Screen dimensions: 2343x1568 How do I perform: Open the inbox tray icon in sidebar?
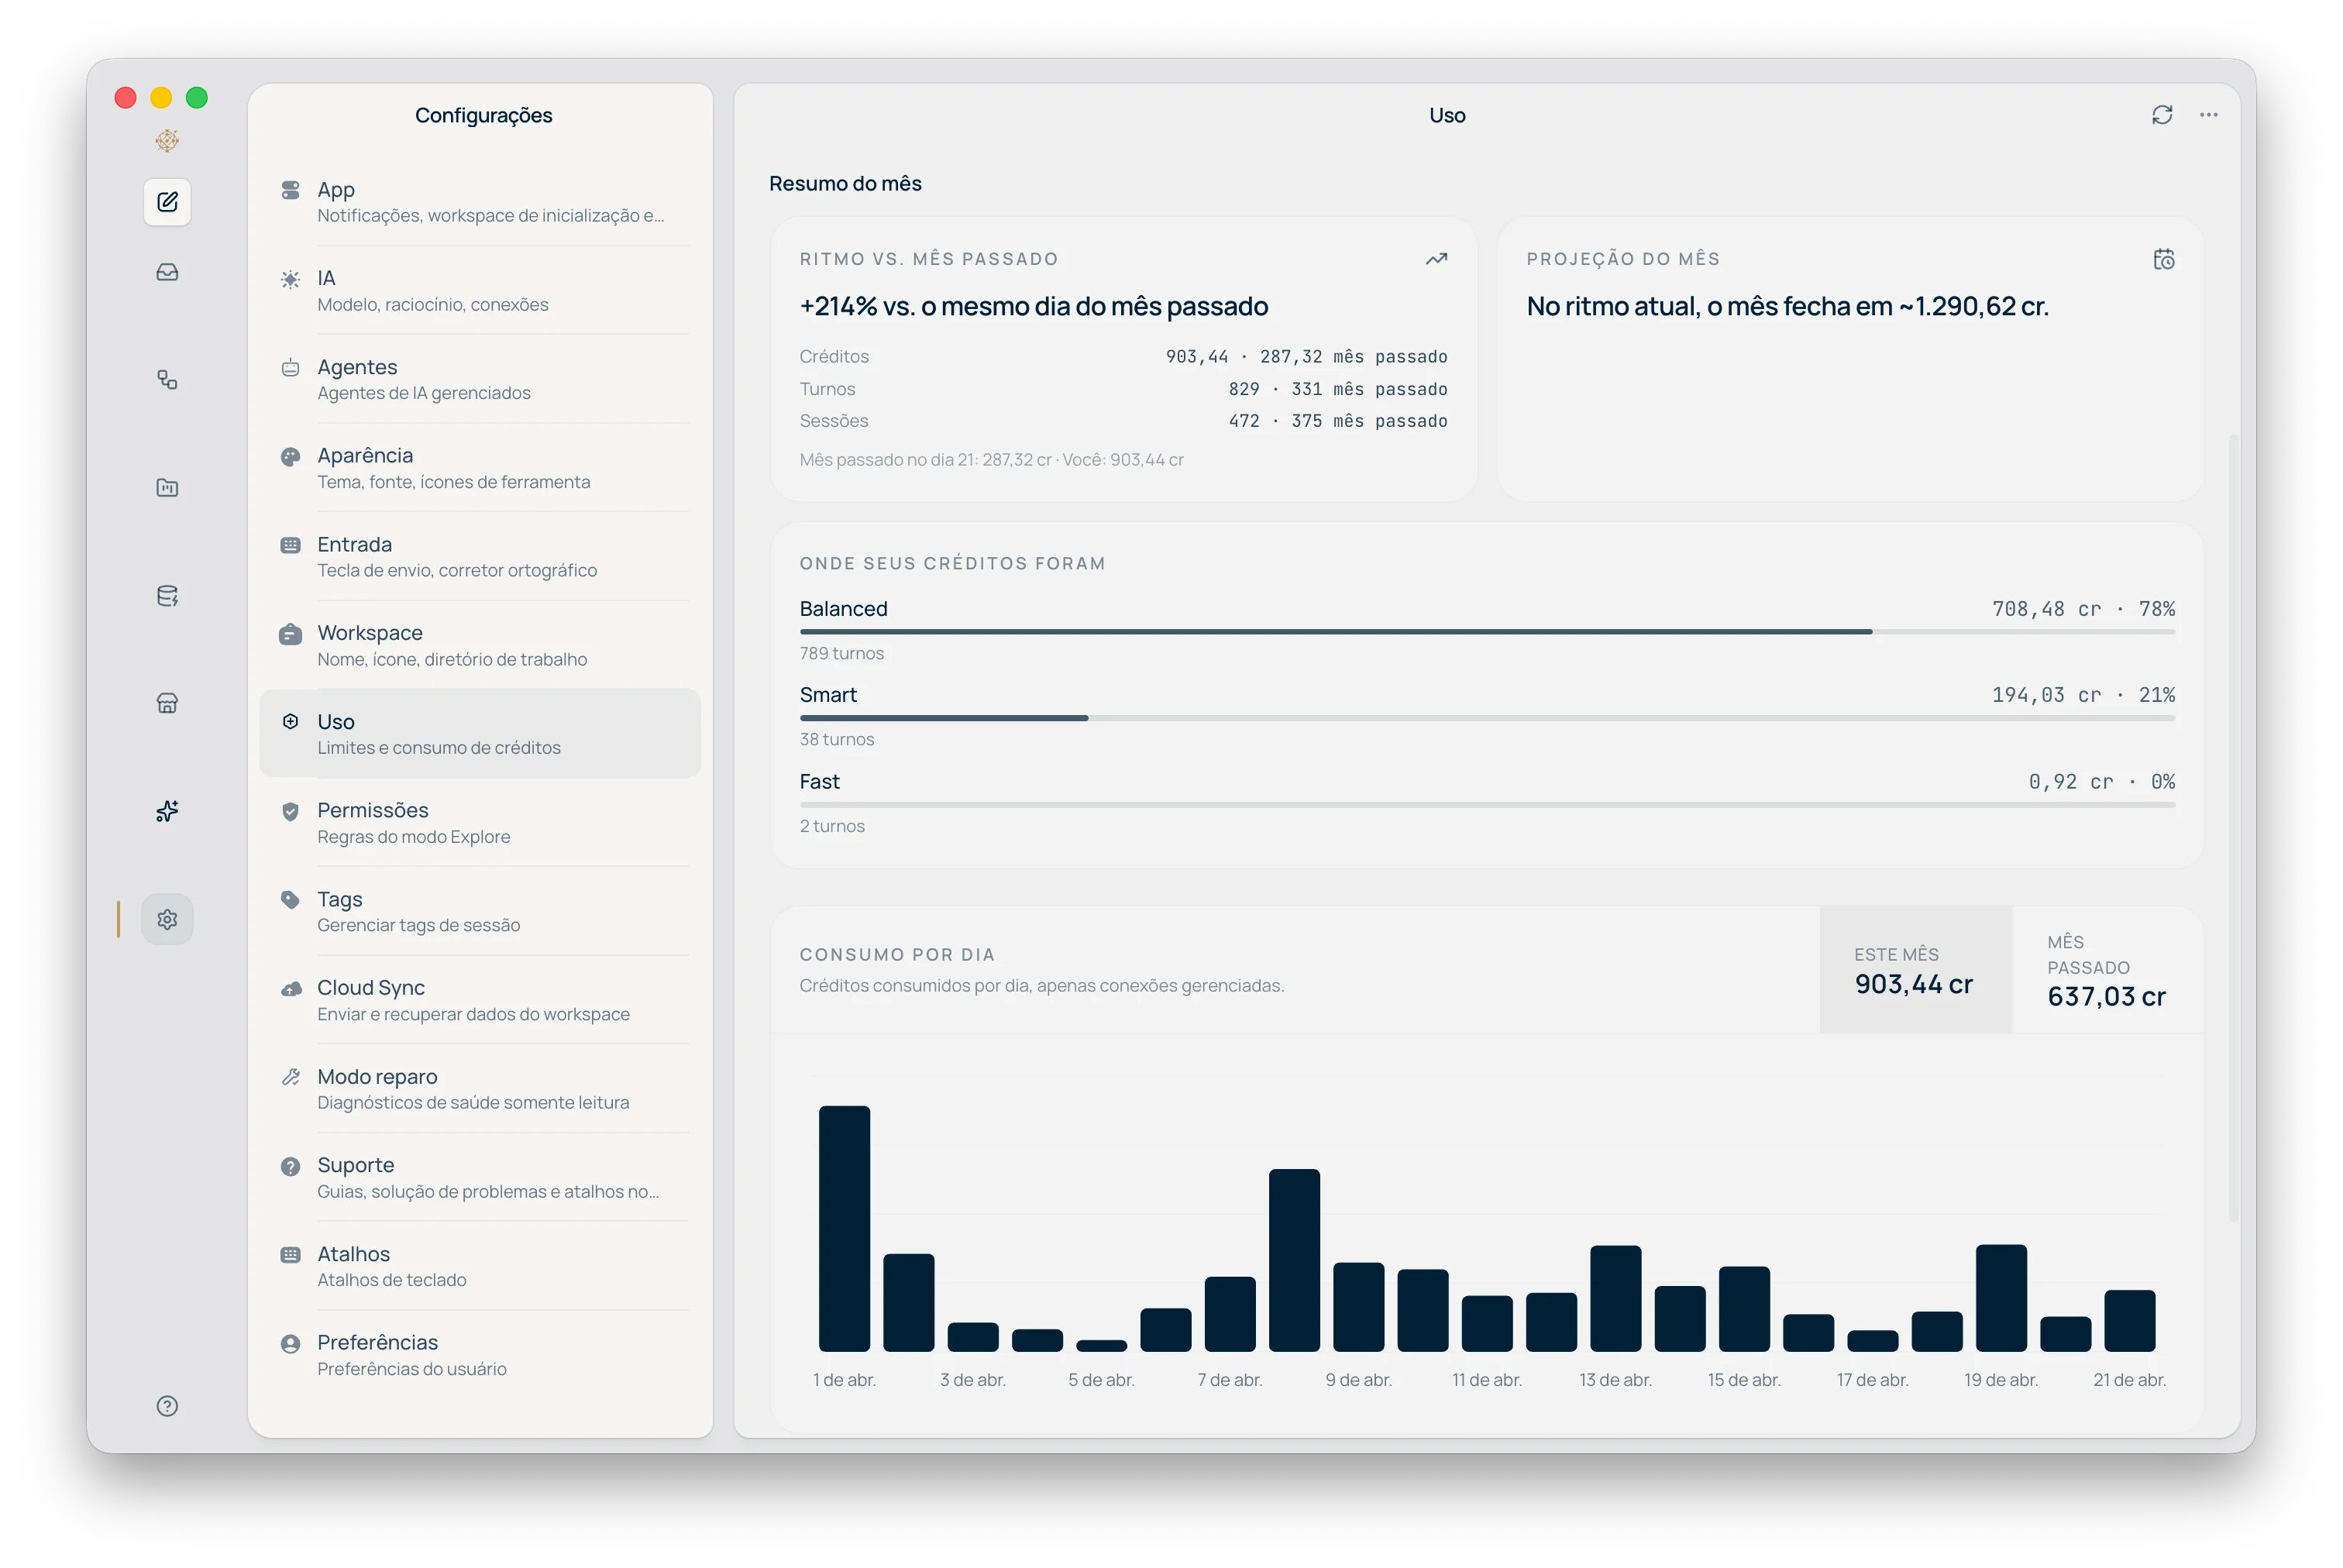pyautogui.click(x=167, y=272)
